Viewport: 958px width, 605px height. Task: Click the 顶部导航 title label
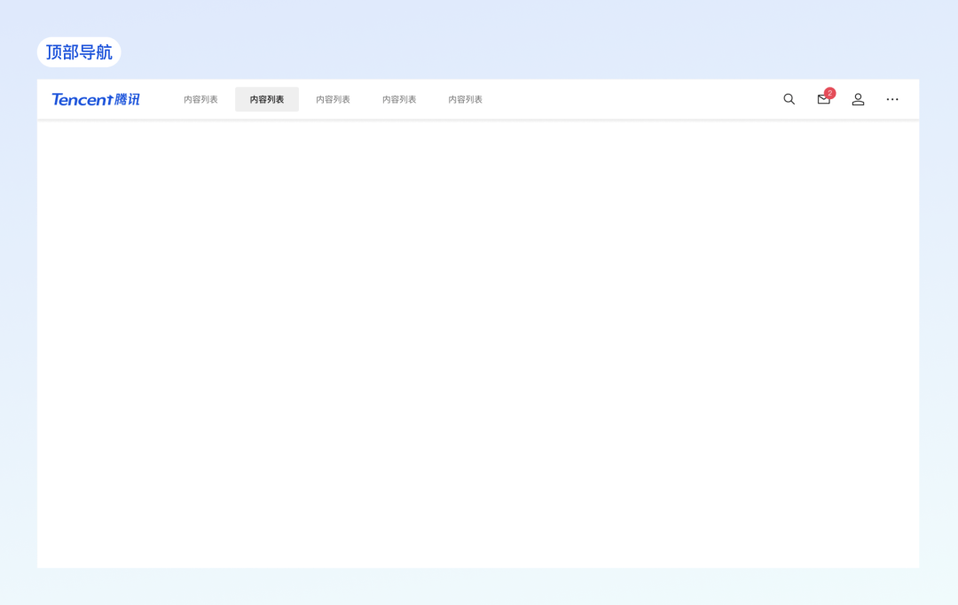coord(79,52)
